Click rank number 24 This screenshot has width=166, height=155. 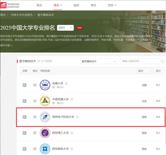35,117
